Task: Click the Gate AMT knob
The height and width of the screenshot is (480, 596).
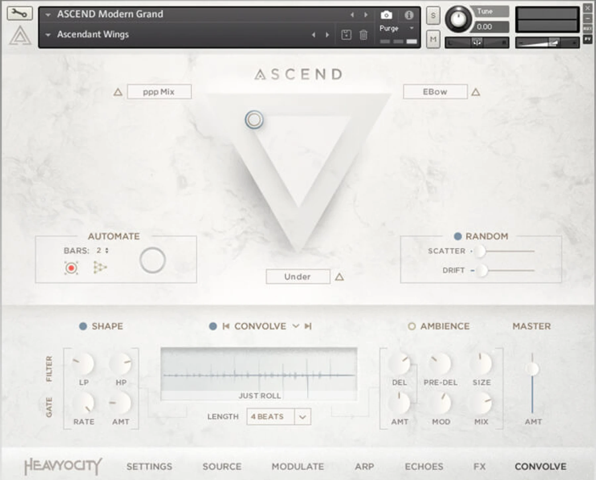Action: (x=121, y=403)
